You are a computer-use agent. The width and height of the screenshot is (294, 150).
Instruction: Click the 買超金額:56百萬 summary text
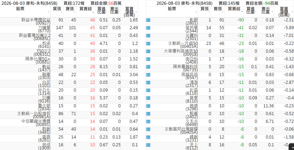tap(106, 3)
